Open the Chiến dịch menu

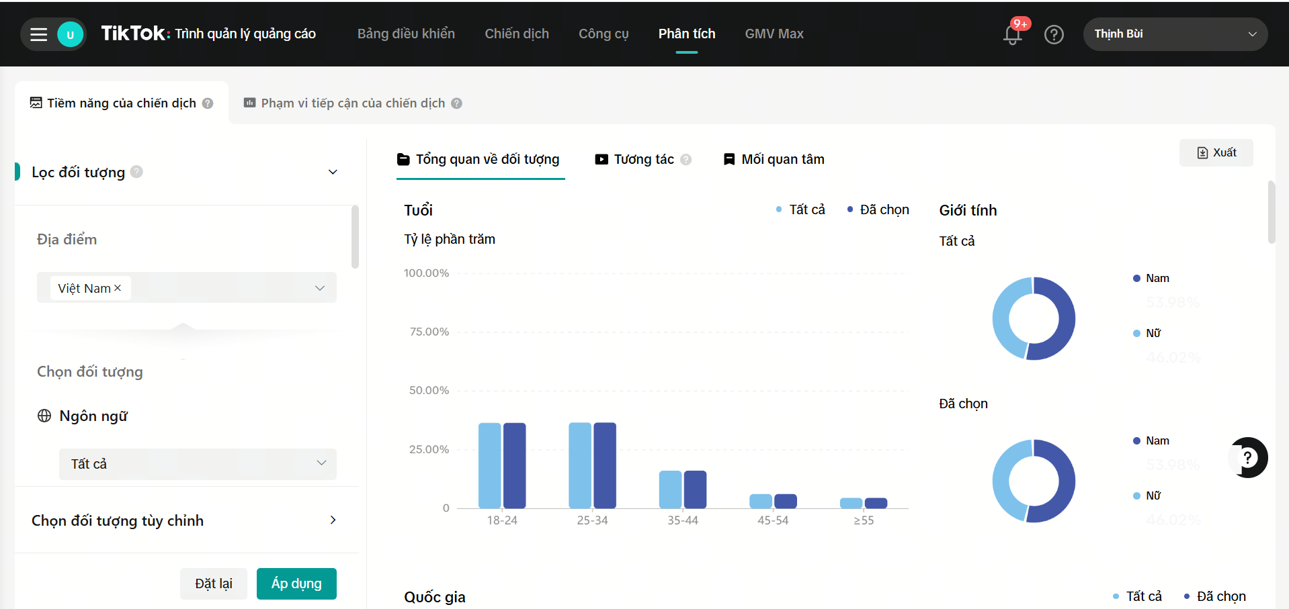point(517,34)
